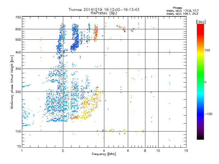Click the rainbow phase colorbar

[x=200, y=81]
